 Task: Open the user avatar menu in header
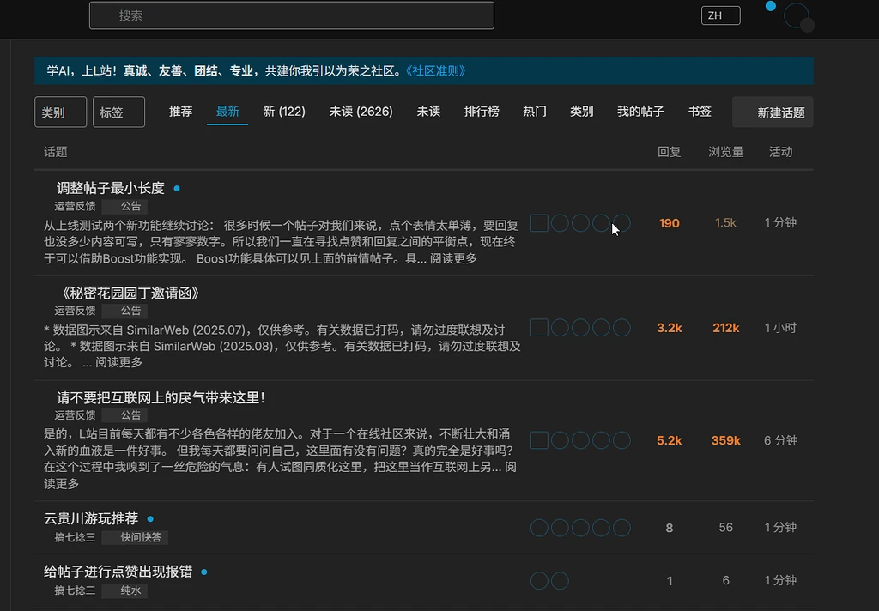(797, 16)
